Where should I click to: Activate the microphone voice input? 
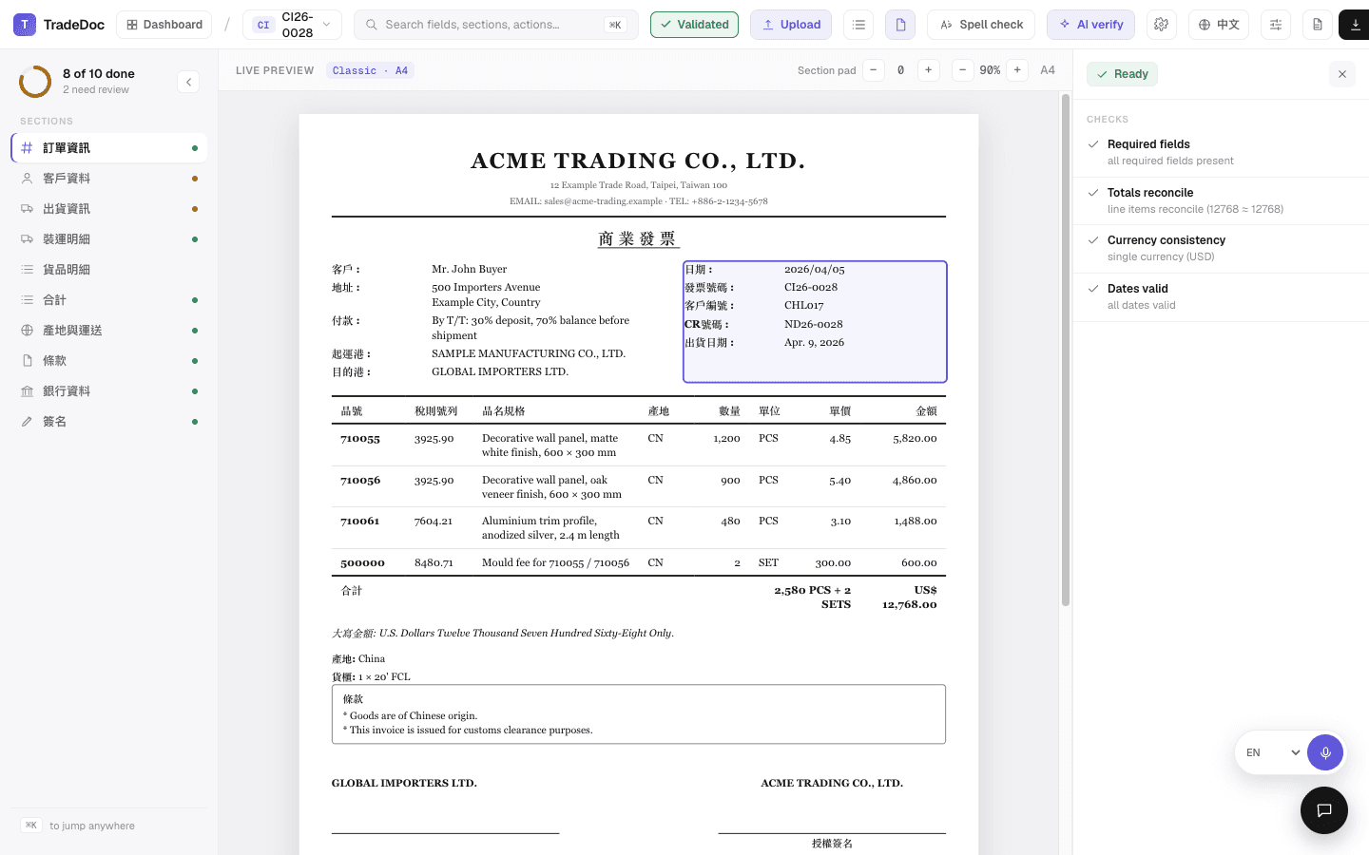[1325, 752]
